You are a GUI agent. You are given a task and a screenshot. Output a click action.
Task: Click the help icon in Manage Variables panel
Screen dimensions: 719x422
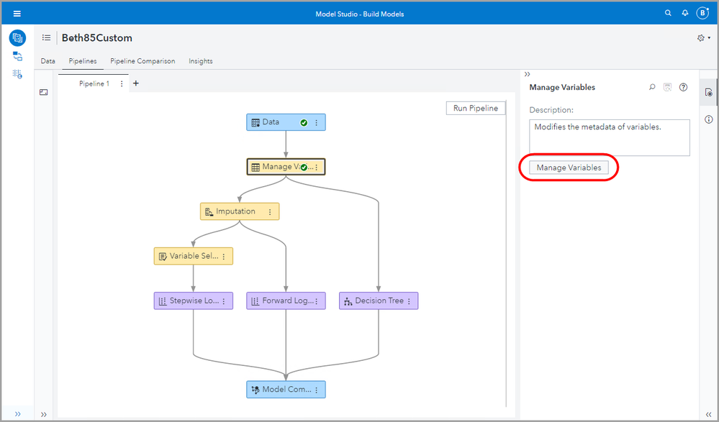(x=684, y=87)
